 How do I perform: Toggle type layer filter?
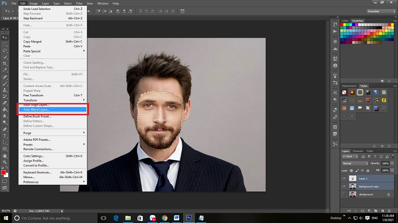pyautogui.click(x=375, y=157)
